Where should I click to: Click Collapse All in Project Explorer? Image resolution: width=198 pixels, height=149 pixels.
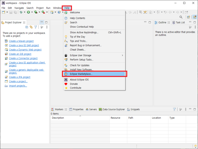tap(27, 27)
